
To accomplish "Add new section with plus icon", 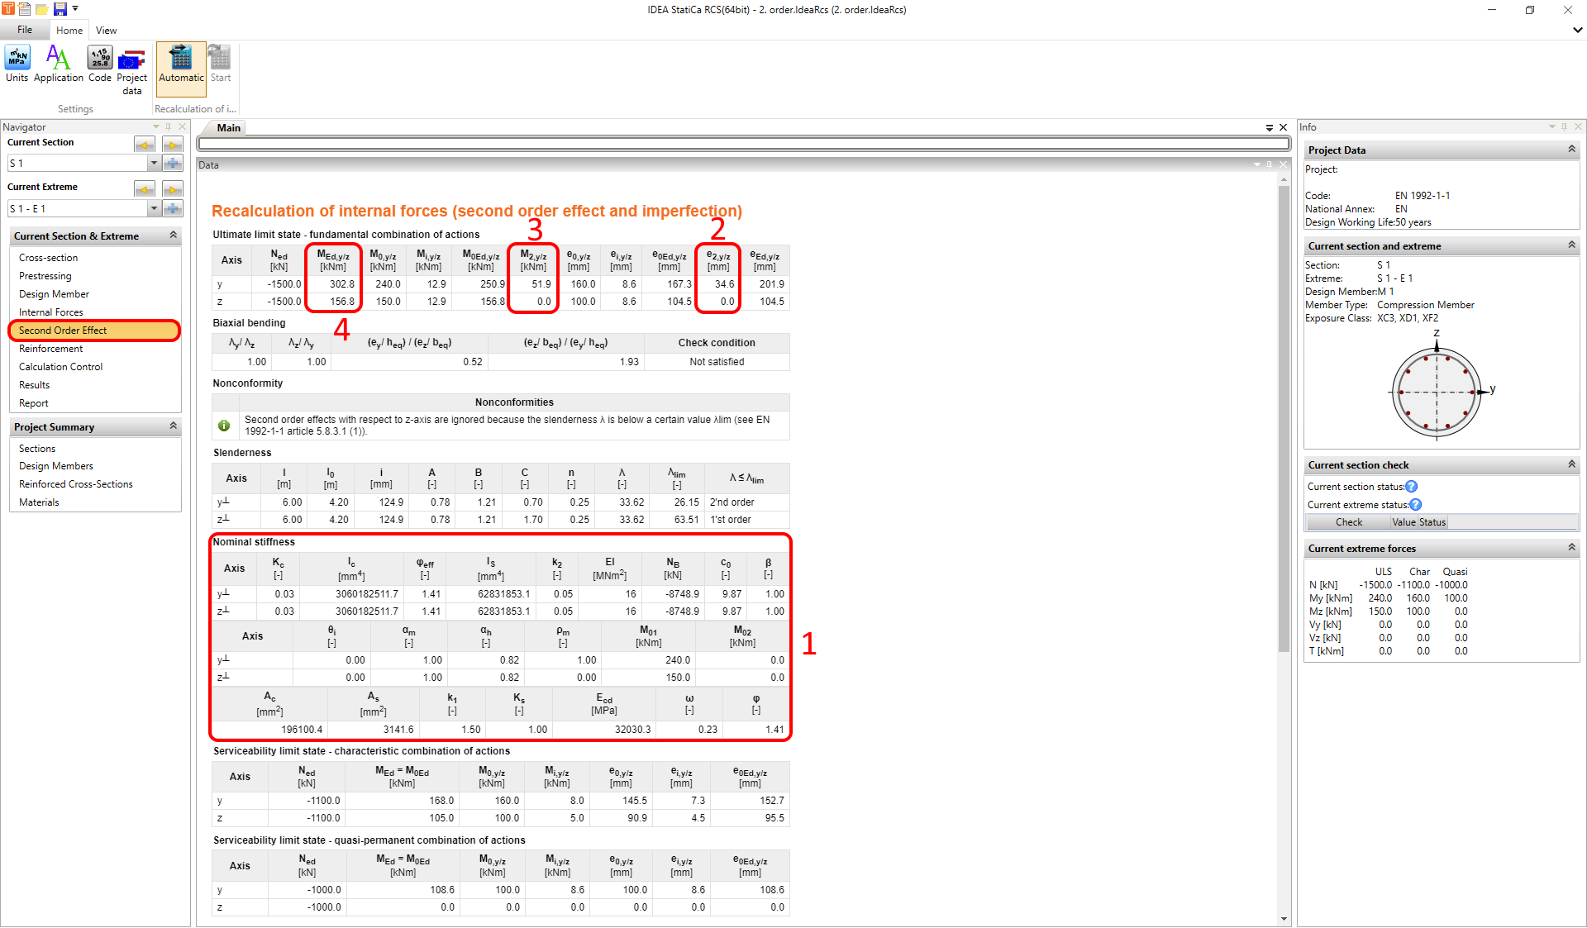I will pos(172,164).
